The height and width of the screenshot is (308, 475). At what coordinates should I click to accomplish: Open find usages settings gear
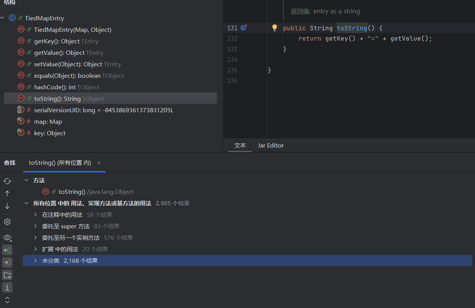7,222
